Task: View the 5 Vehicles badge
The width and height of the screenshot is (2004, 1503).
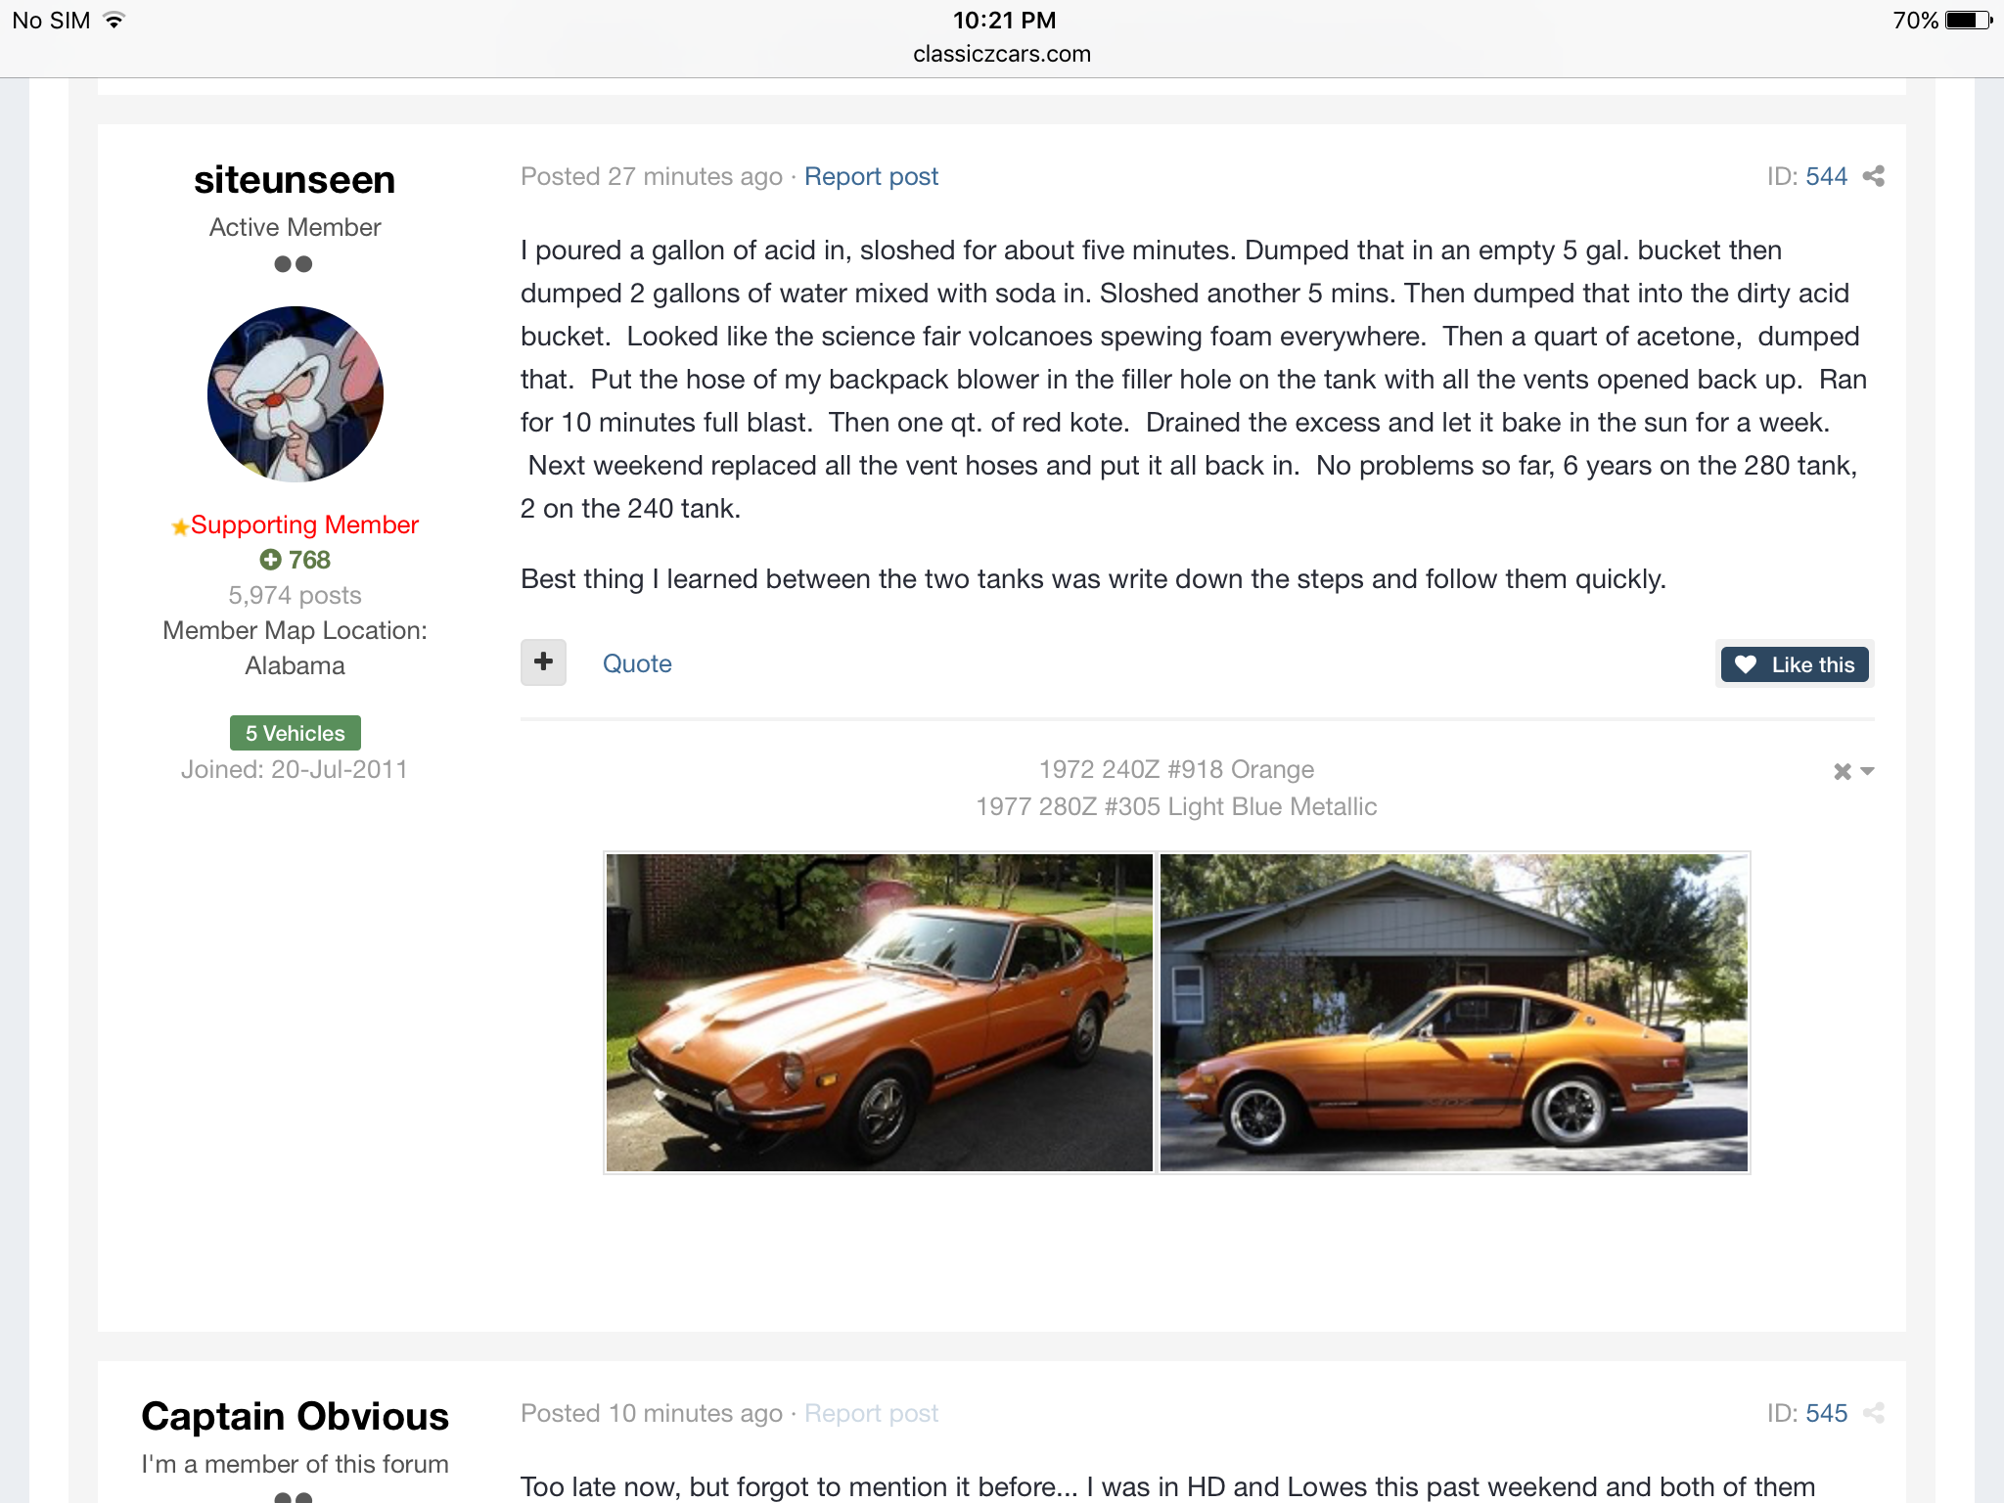Action: 296,733
